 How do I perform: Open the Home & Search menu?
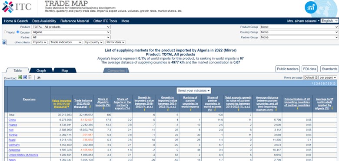coord(16,21)
